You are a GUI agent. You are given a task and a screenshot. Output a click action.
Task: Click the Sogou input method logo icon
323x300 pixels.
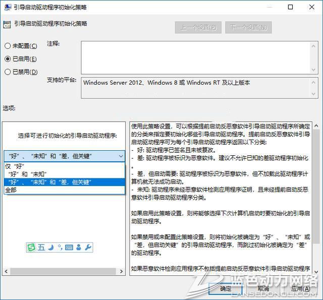(32, 247)
